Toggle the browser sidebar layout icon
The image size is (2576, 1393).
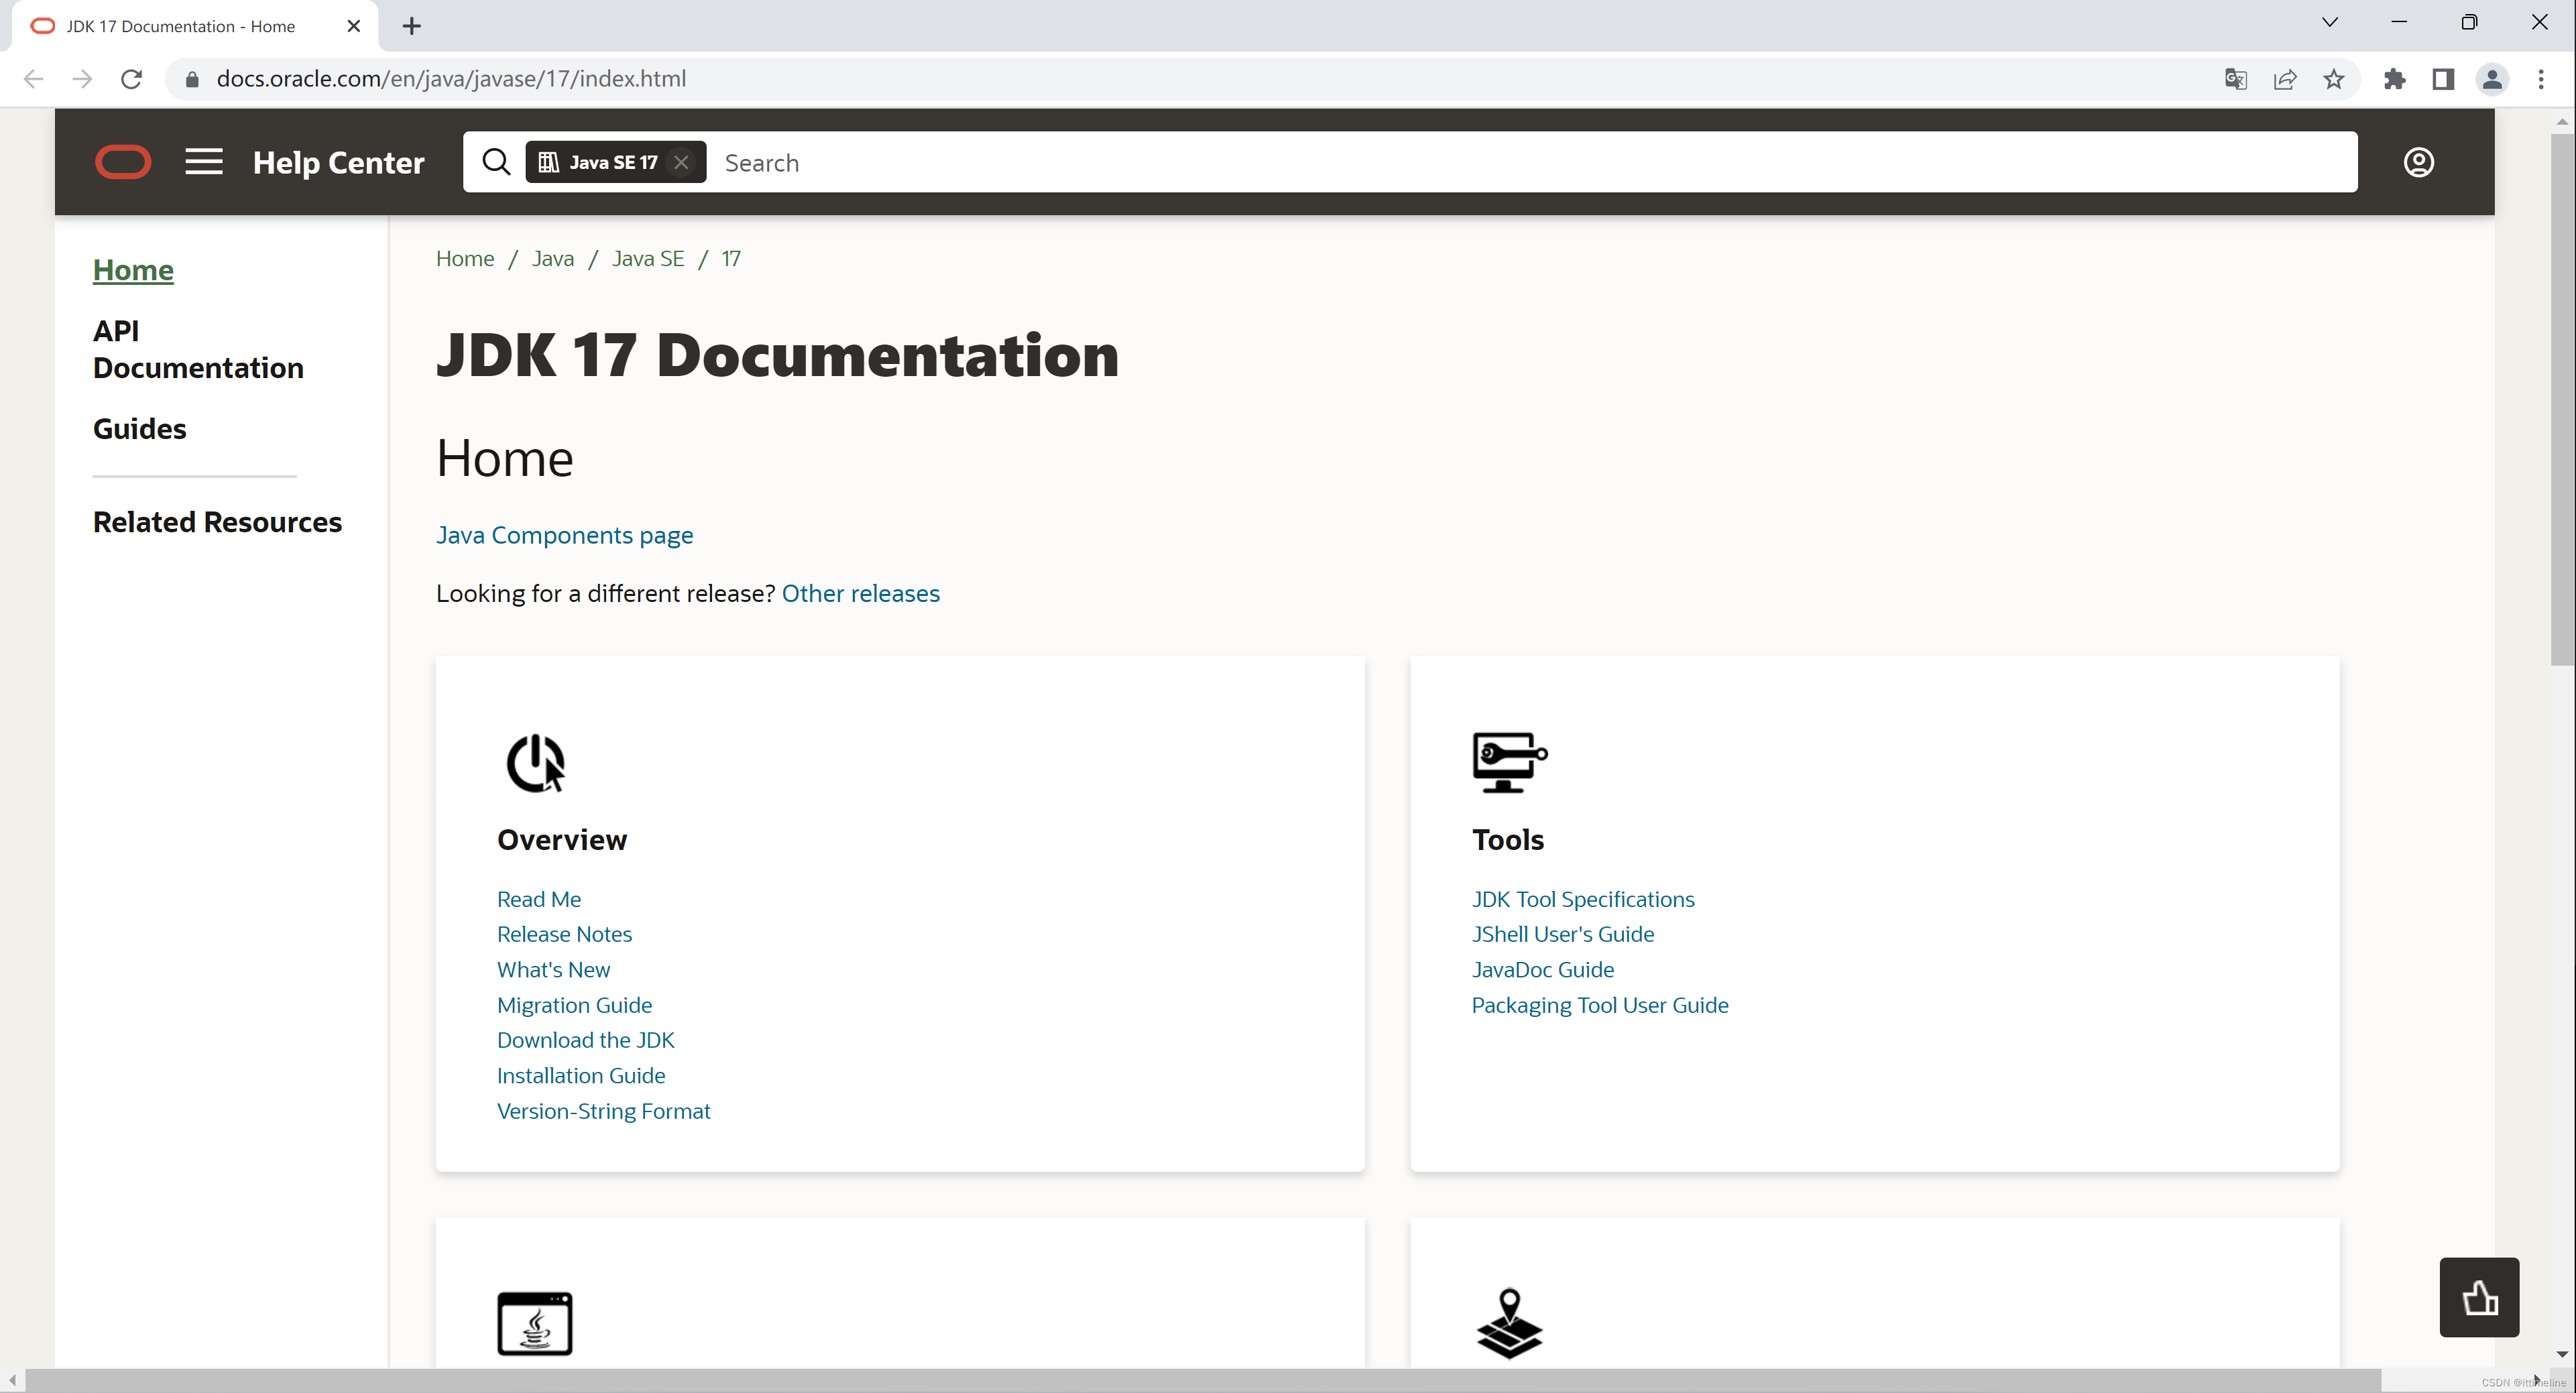click(x=2444, y=79)
